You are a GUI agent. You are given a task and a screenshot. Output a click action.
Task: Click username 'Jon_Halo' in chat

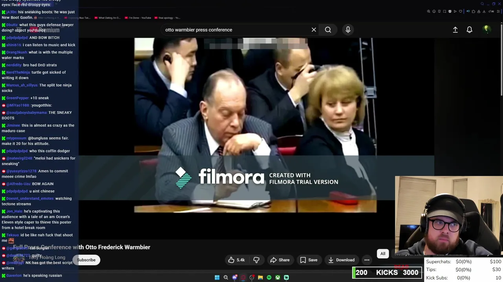(14, 211)
